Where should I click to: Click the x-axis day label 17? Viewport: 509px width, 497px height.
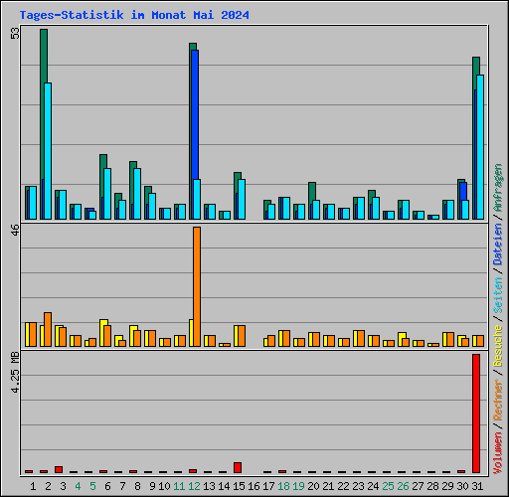[x=268, y=486]
